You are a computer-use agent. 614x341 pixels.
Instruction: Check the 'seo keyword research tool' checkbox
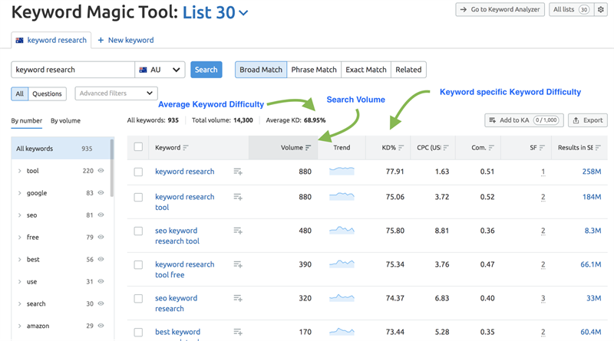tap(138, 231)
